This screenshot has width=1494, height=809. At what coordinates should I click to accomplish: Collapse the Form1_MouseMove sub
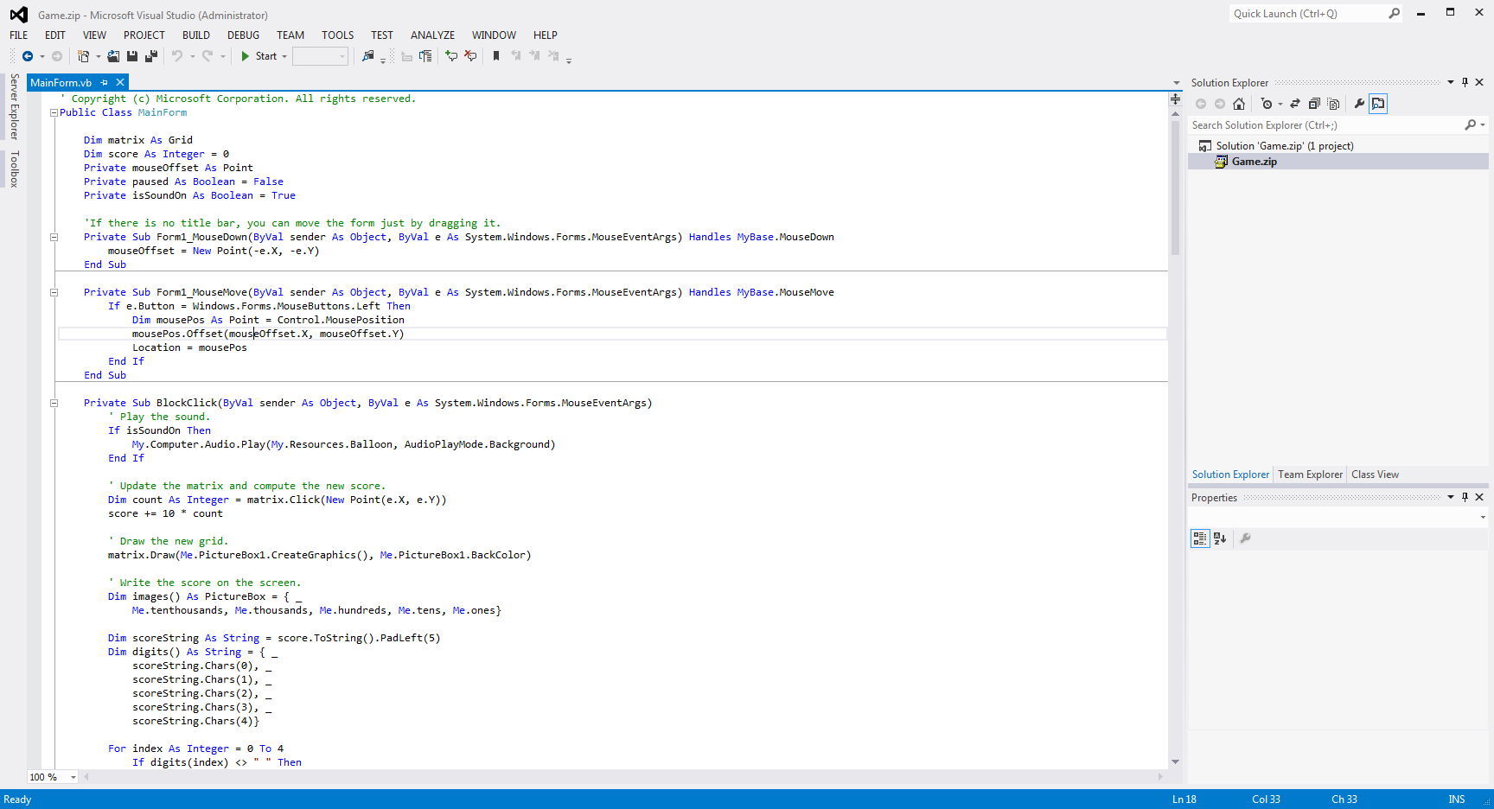(54, 292)
